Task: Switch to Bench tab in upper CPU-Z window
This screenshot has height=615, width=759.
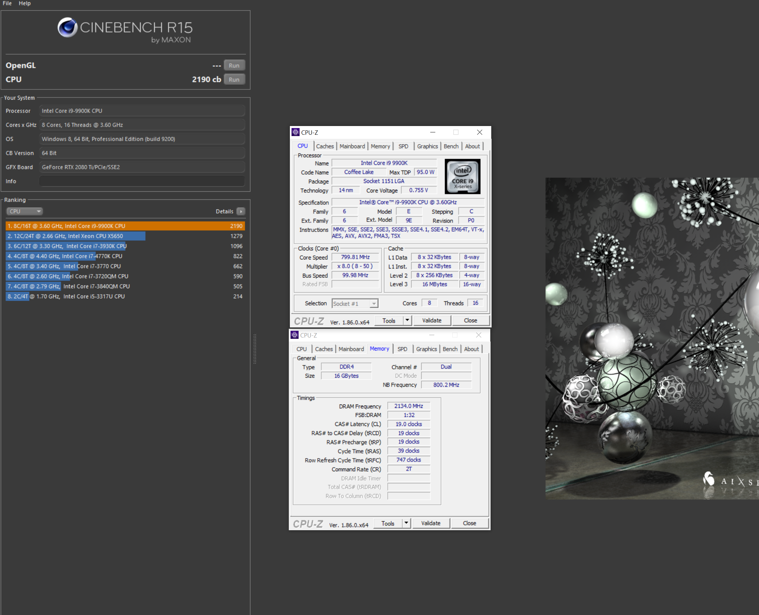Action: (x=451, y=146)
